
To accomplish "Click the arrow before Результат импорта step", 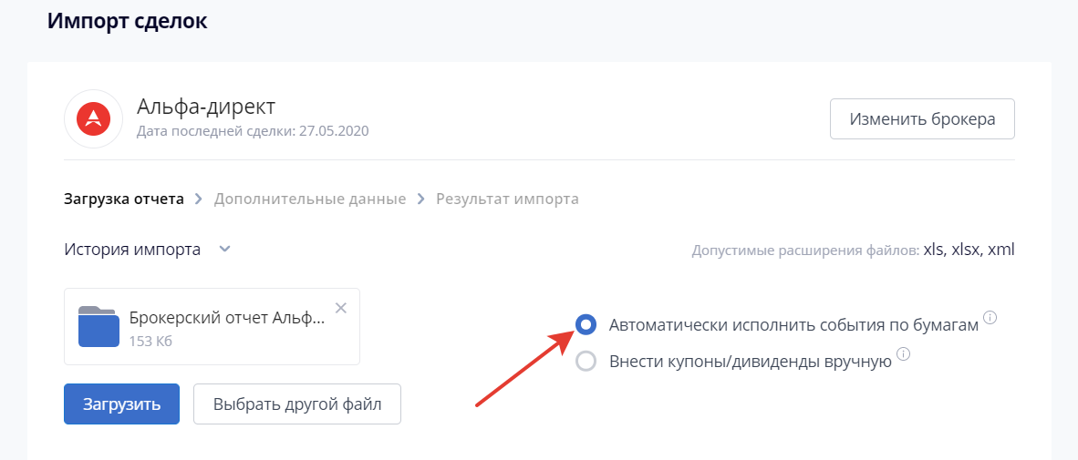I will (x=420, y=199).
